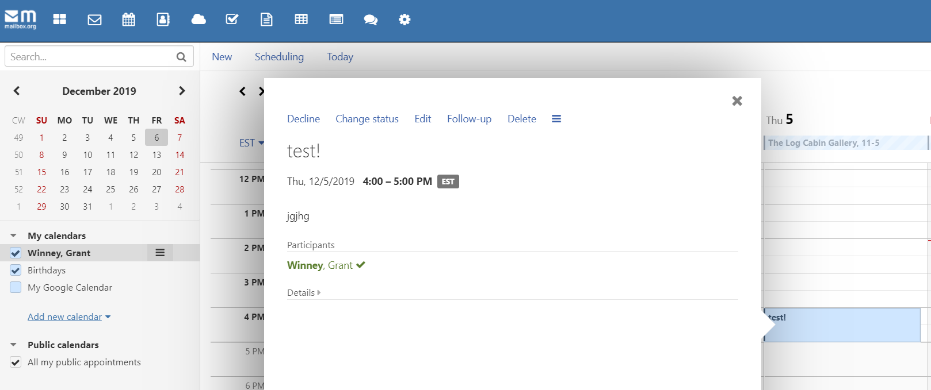Click Today in the calendar toolbar
Screen dimensions: 931x390
pos(339,57)
